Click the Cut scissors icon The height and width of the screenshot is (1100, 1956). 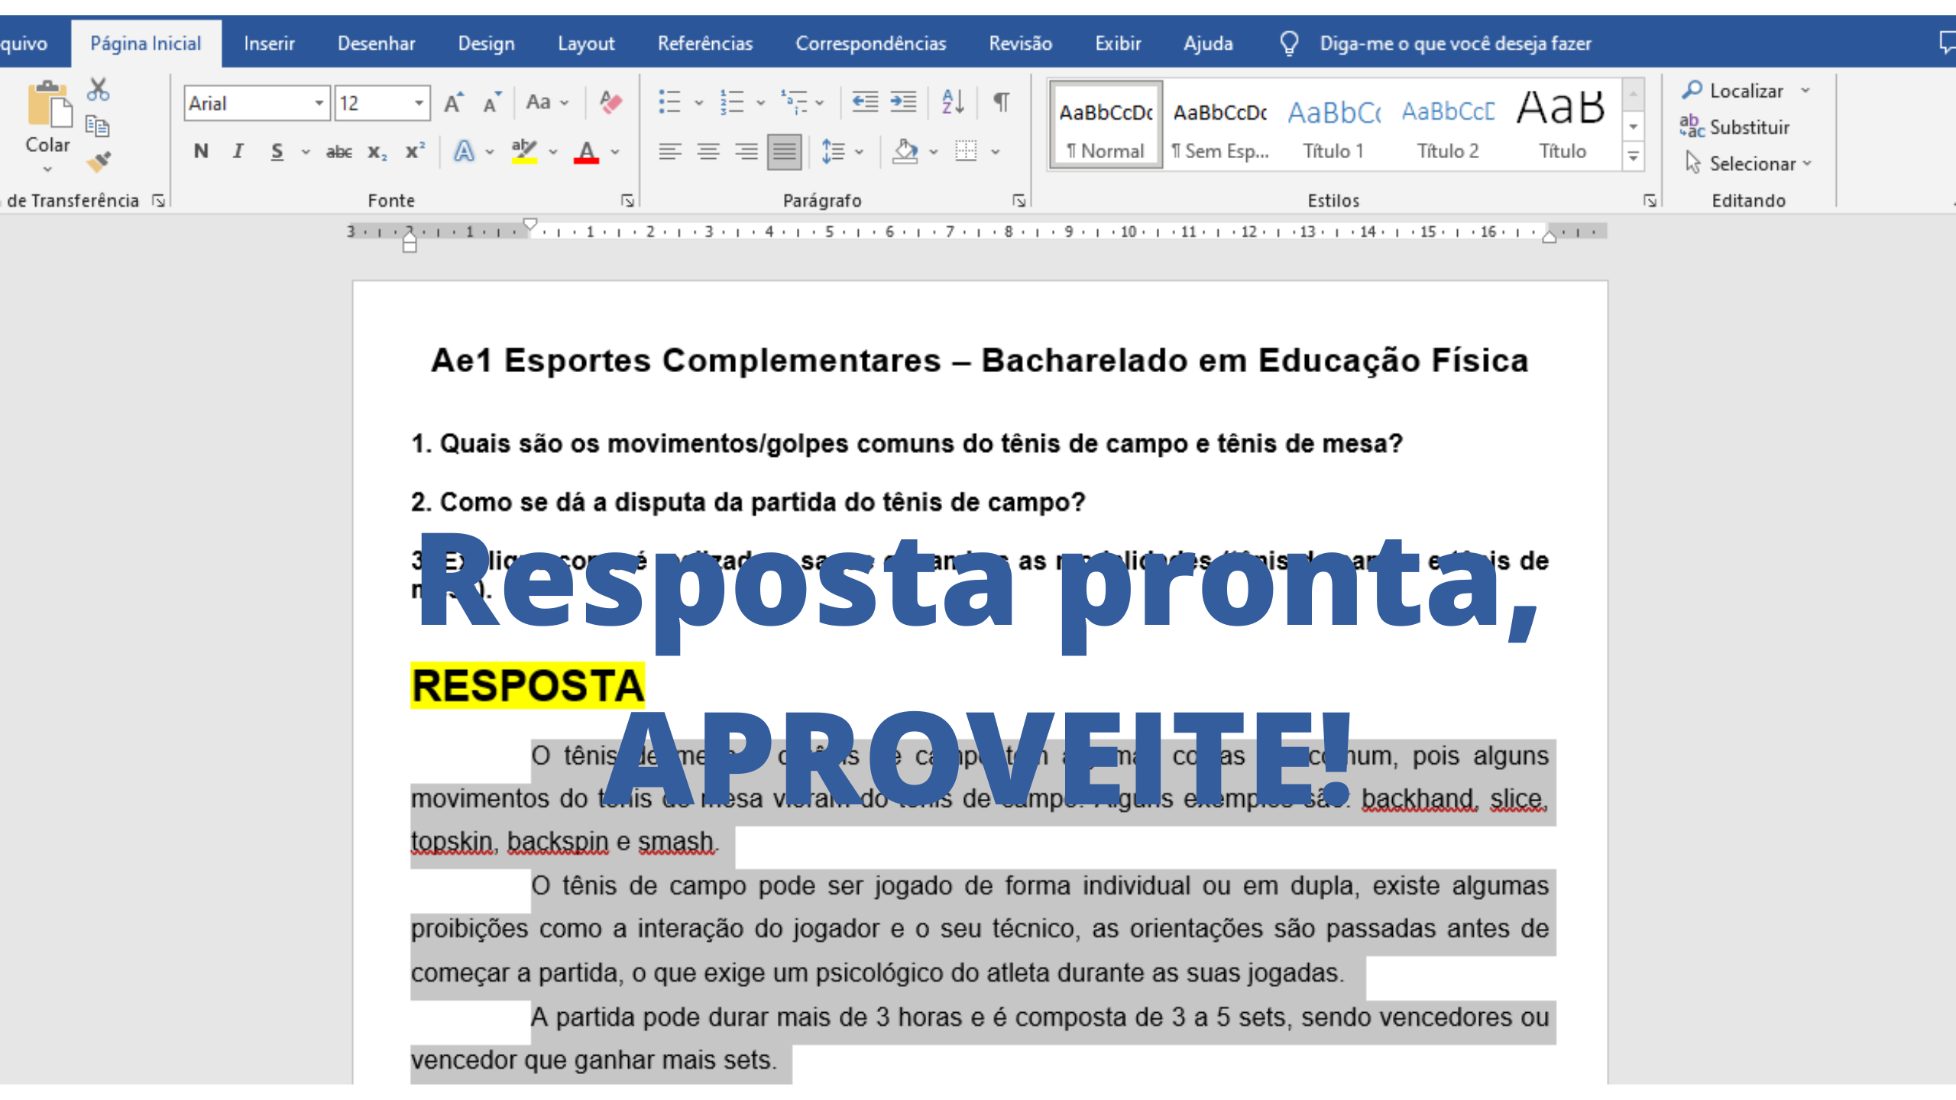[x=98, y=90]
